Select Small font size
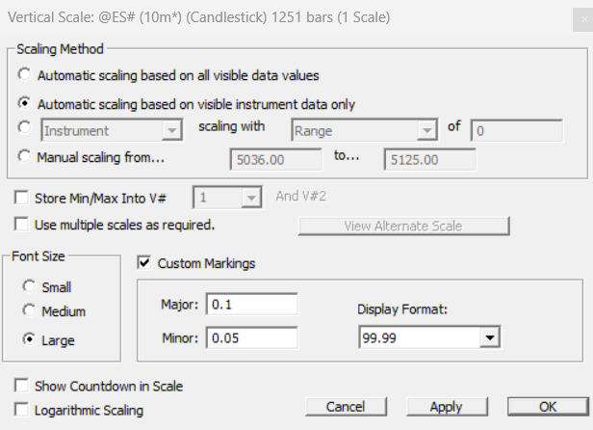 (x=29, y=286)
